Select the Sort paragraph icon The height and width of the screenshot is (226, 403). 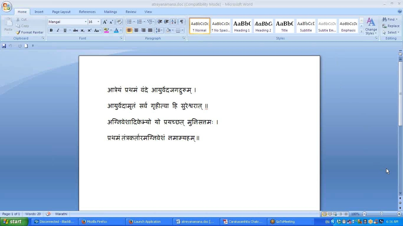(174, 22)
